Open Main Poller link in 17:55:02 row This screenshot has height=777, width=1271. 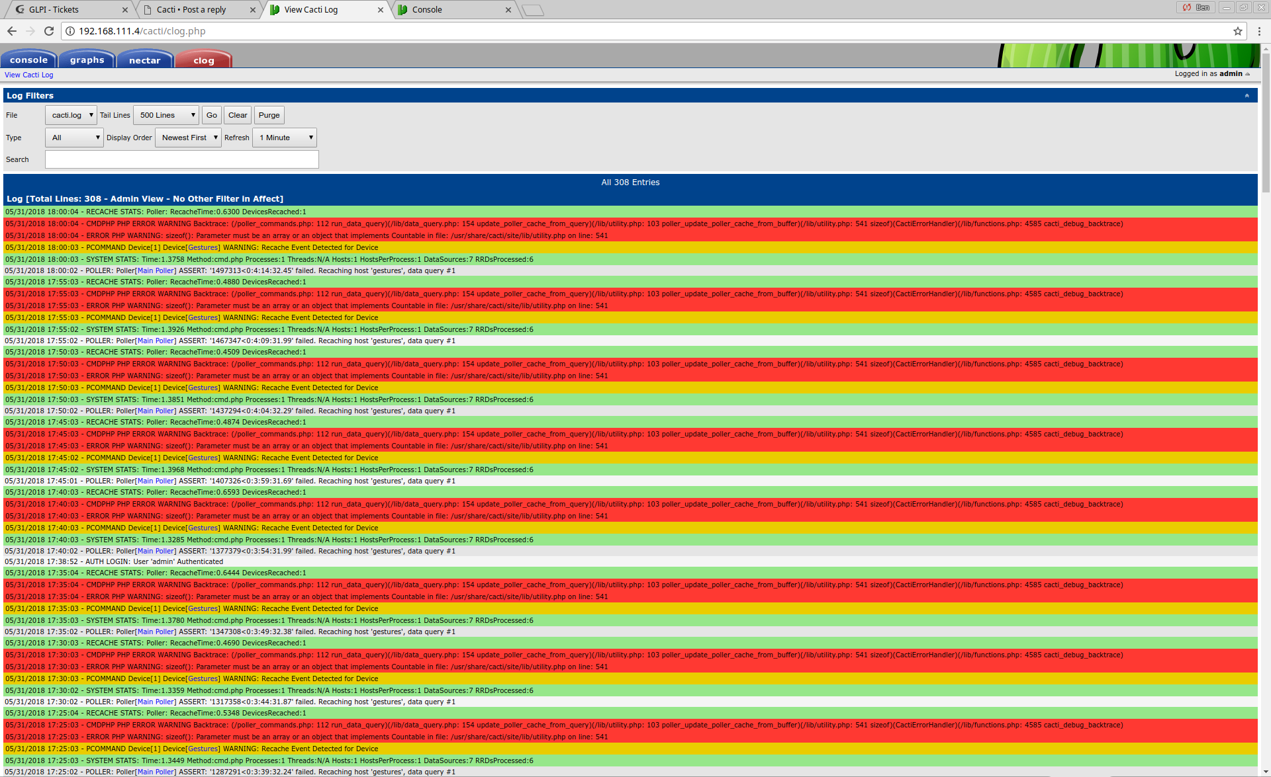pyautogui.click(x=156, y=341)
